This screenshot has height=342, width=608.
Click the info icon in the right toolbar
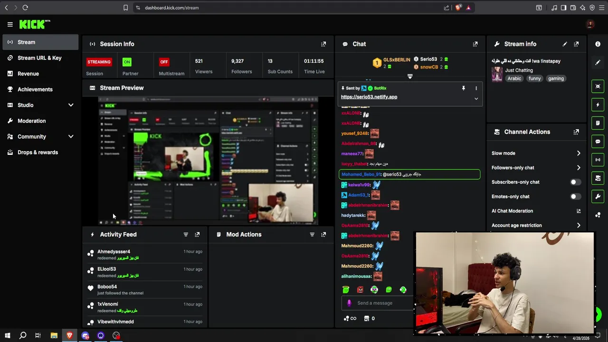598,44
